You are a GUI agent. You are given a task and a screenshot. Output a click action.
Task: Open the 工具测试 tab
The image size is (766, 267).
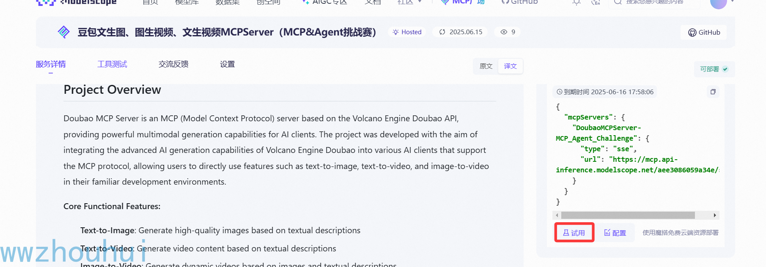click(112, 64)
